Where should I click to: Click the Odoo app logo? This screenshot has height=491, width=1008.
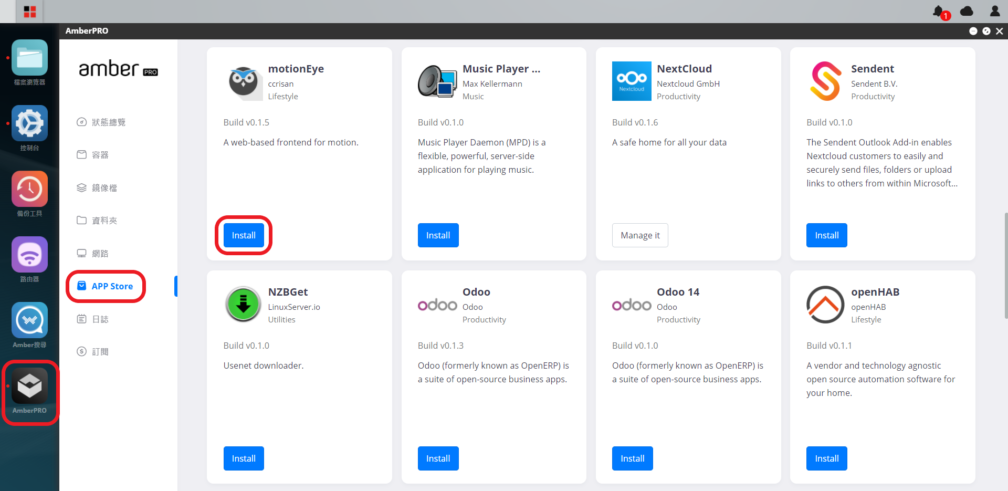pyautogui.click(x=437, y=305)
